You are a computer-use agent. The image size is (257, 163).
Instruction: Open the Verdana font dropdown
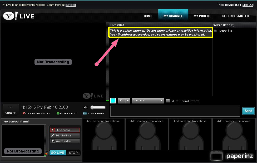[148, 101]
